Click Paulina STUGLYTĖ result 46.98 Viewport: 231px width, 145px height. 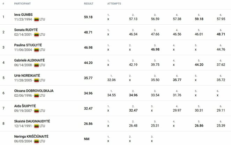point(88,48)
